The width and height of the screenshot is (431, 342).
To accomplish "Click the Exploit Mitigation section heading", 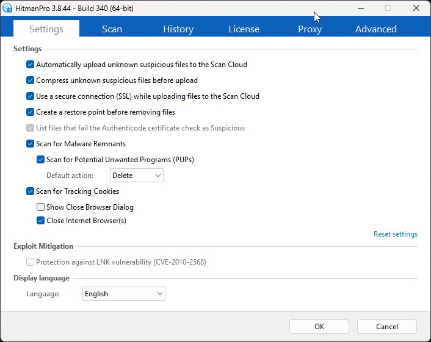I will 43,246.
